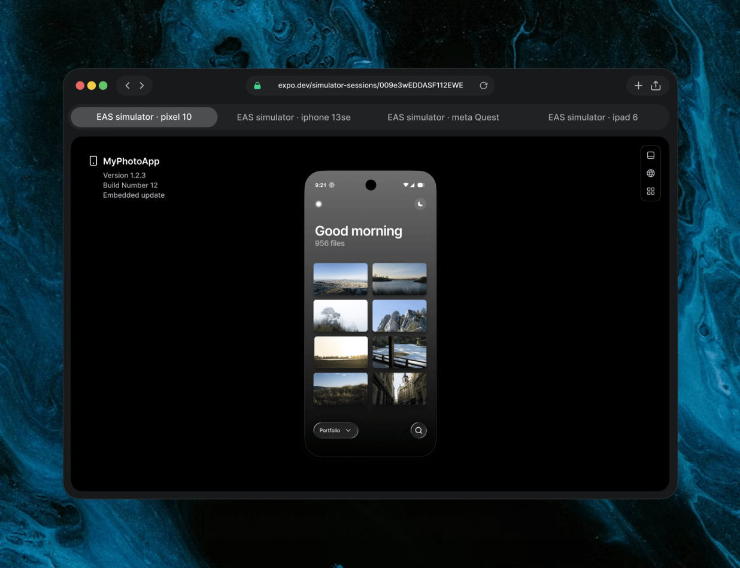Click the Good morning heading

pyautogui.click(x=359, y=231)
